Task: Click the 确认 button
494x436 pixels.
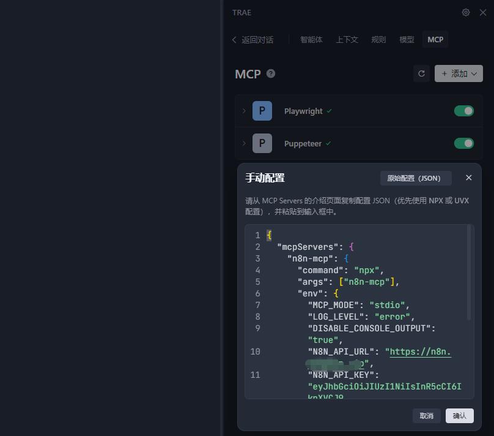Action: coord(459,416)
